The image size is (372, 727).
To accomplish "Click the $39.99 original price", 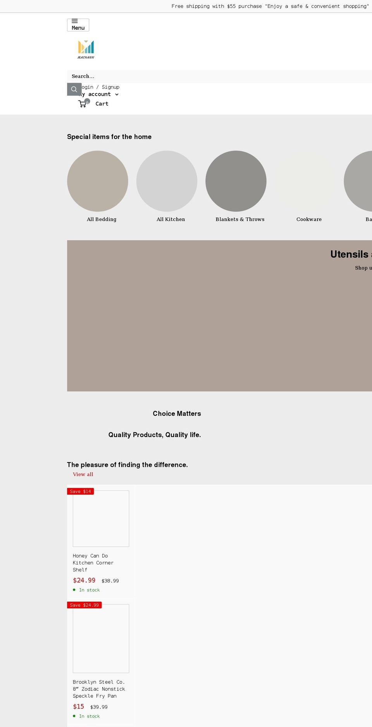I will pyautogui.click(x=99, y=707).
